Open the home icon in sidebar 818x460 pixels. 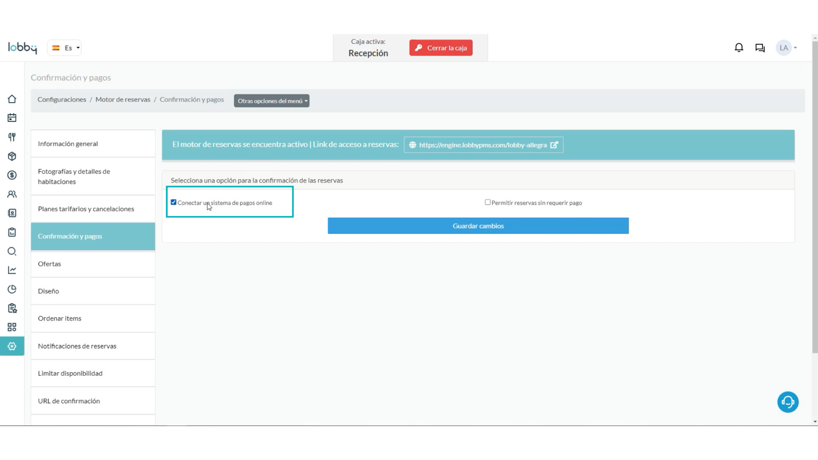(x=12, y=99)
